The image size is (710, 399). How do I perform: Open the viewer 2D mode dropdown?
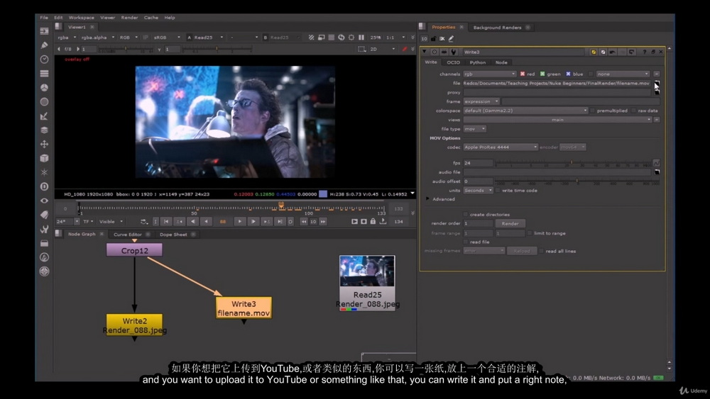(383, 49)
